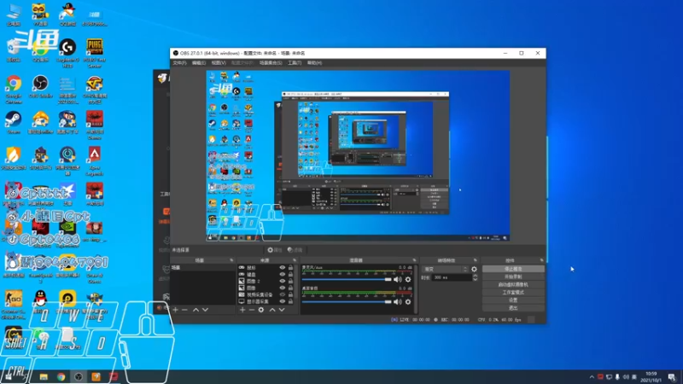Open the OBS Studio desktop shortcut
Viewport: 683px width, 384px height.
(x=40, y=86)
